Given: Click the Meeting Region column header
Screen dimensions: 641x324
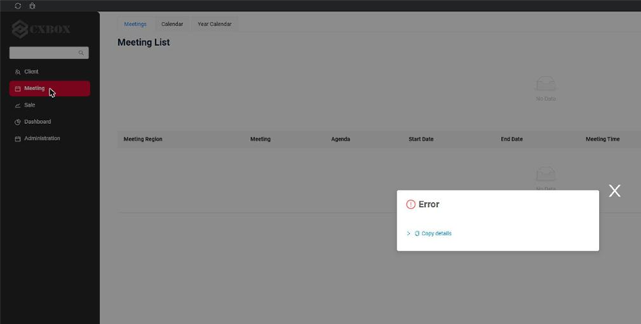Looking at the screenshot, I should pyautogui.click(x=143, y=139).
